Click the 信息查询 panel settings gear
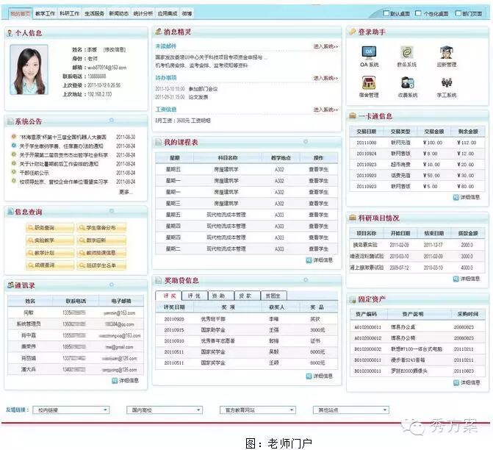Image resolution: width=493 pixels, height=450 pixels. point(111,211)
